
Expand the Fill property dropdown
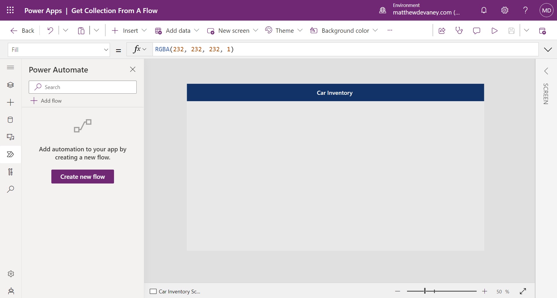point(106,50)
